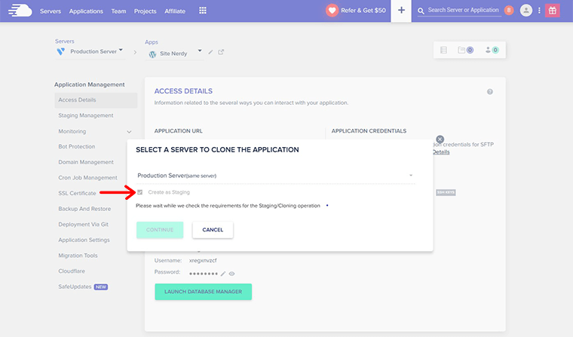The width and height of the screenshot is (573, 337).
Task: Open the clone server selection dropdown
Action: pos(275,176)
